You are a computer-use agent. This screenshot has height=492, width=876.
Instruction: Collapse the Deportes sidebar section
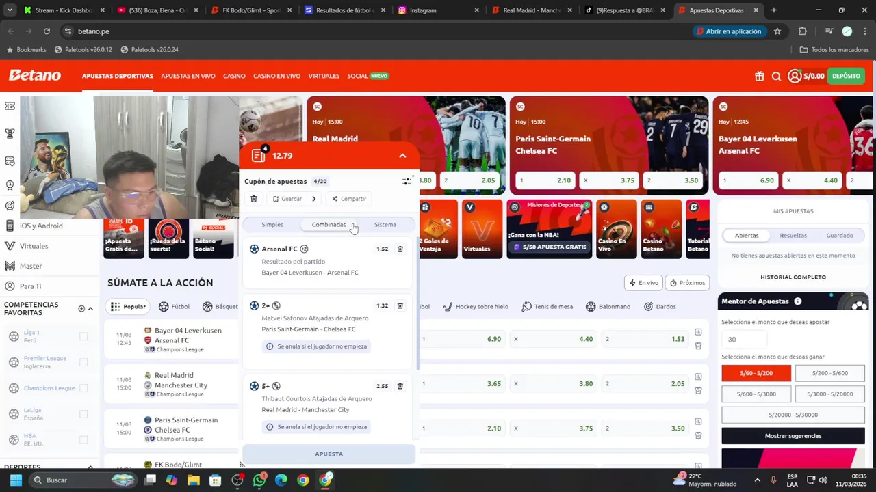90,467
